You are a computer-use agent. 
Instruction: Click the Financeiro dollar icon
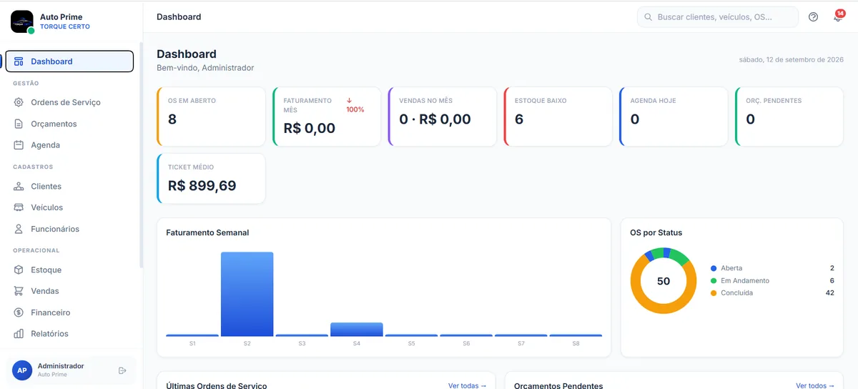(19, 312)
